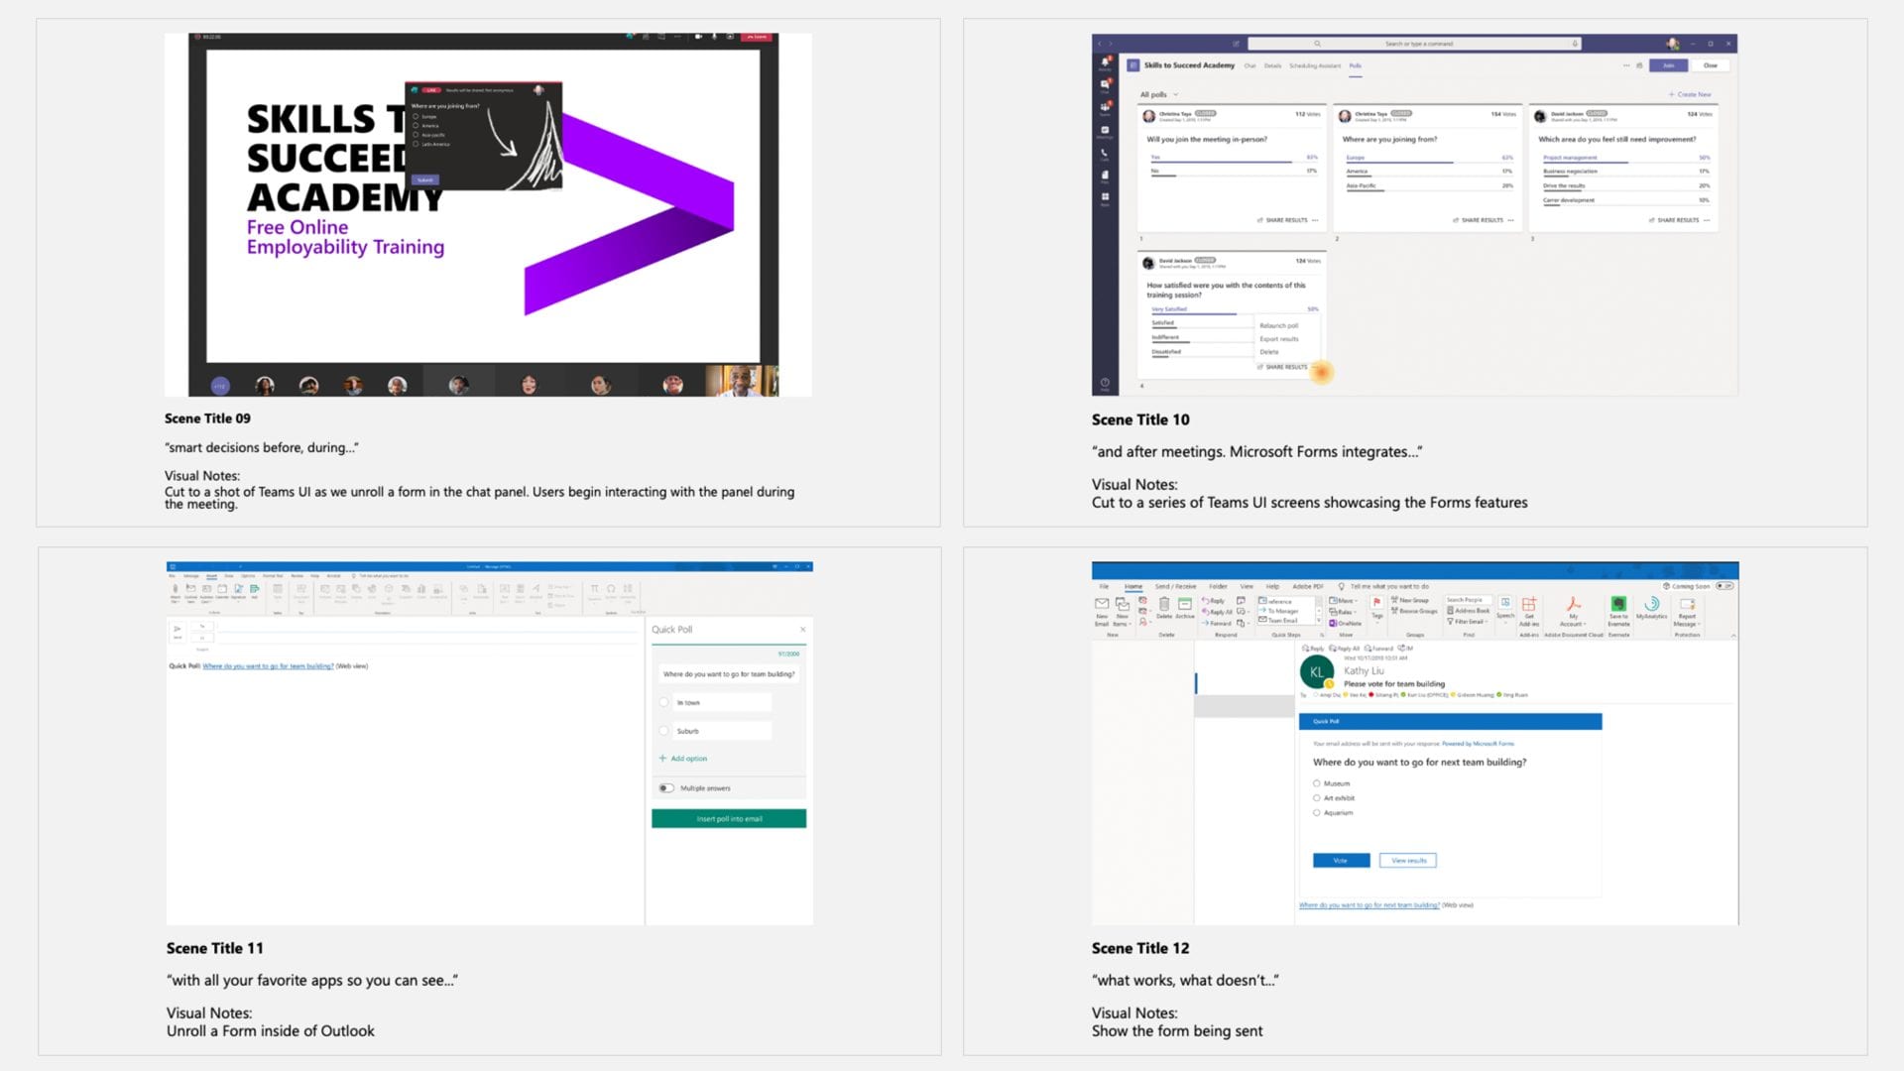The image size is (1904, 1071).
Task: Select Europe radio in meeting poll
Action: 416,117
